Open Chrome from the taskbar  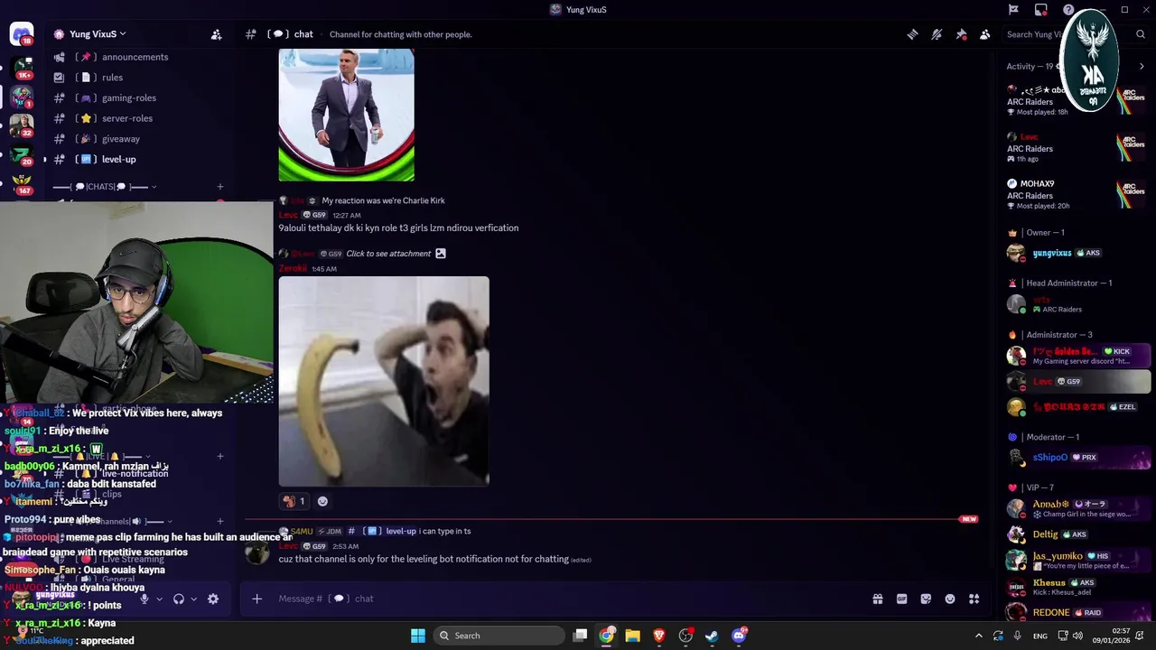pos(607,636)
